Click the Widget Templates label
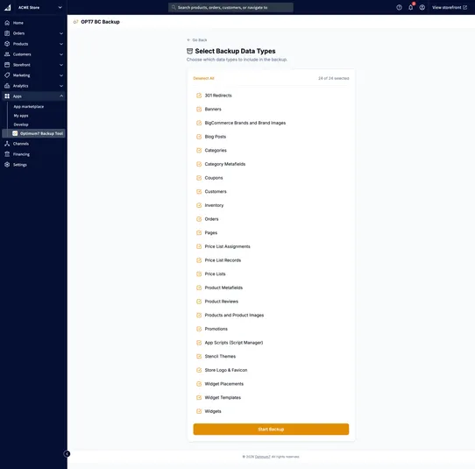 (x=223, y=397)
